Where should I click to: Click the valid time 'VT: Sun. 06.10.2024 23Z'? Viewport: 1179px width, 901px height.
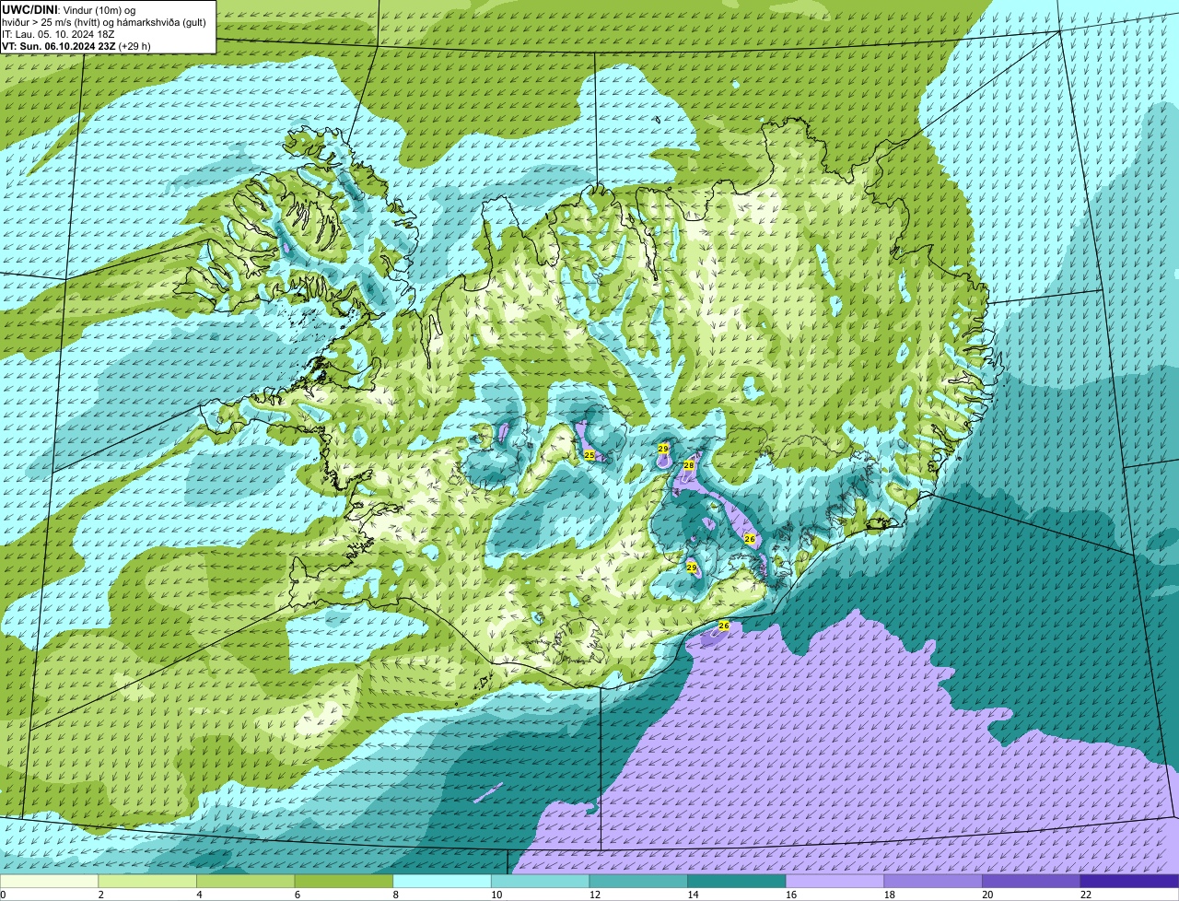pos(58,46)
